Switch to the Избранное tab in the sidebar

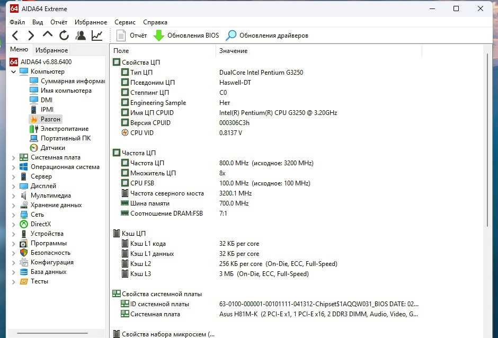point(51,50)
